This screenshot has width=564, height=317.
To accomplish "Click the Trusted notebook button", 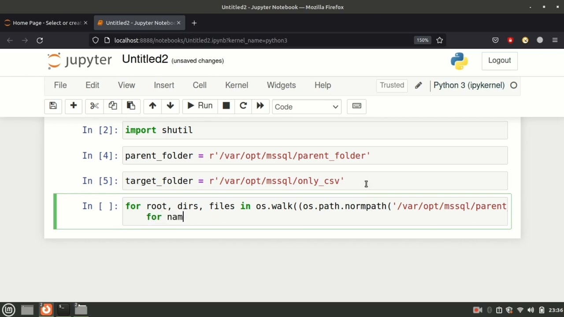I will click(x=392, y=85).
